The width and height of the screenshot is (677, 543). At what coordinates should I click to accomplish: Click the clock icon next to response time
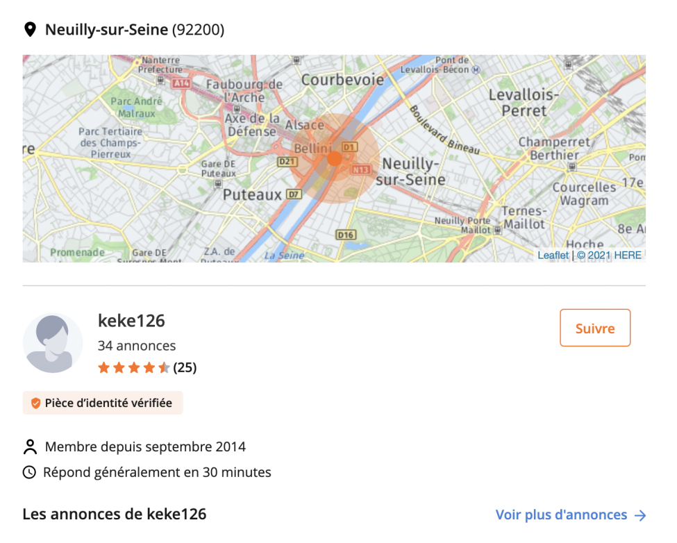tap(29, 472)
